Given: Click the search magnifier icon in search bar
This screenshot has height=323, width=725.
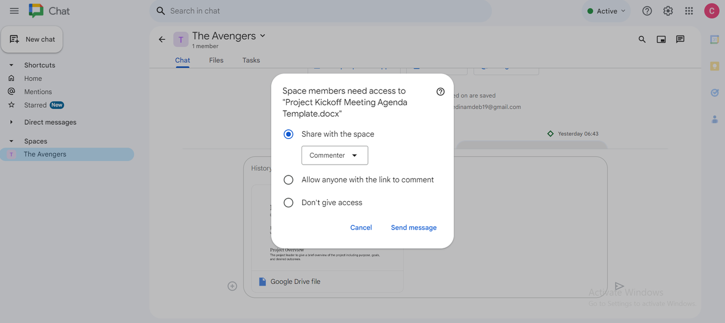Looking at the screenshot, I should (x=161, y=11).
